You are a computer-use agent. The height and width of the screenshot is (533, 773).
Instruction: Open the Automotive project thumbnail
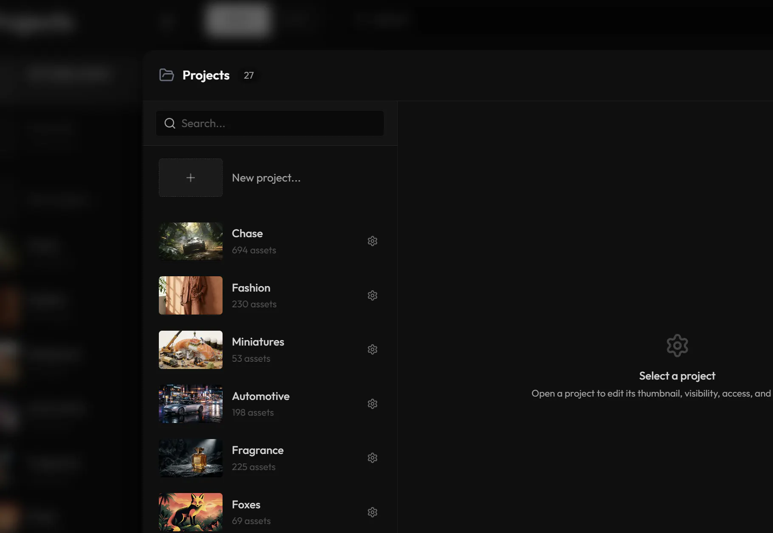[191, 404]
